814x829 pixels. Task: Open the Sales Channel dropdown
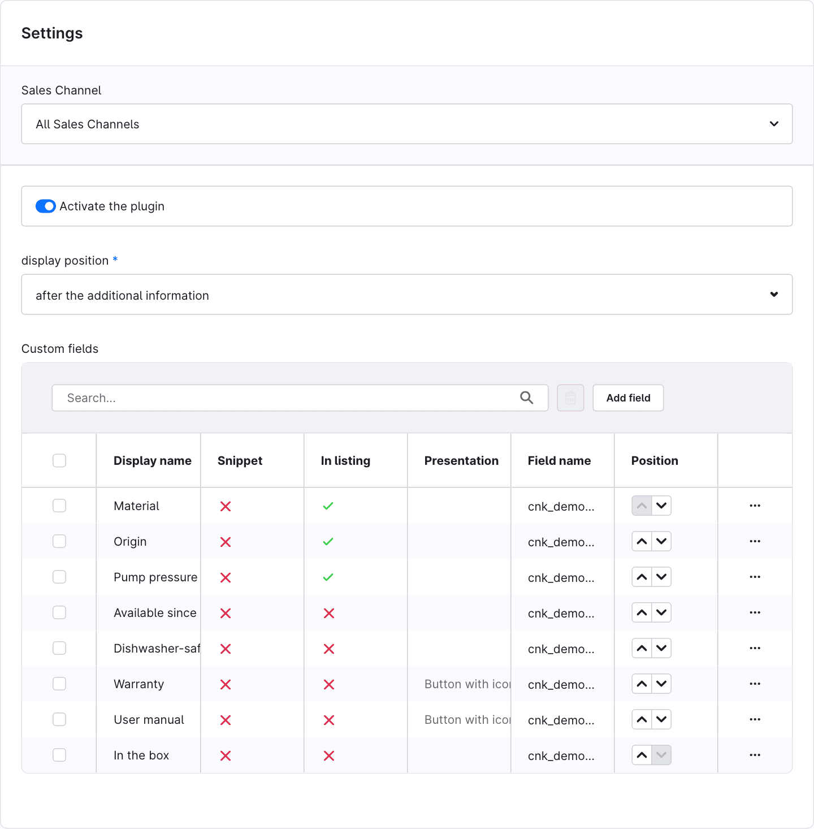407,124
